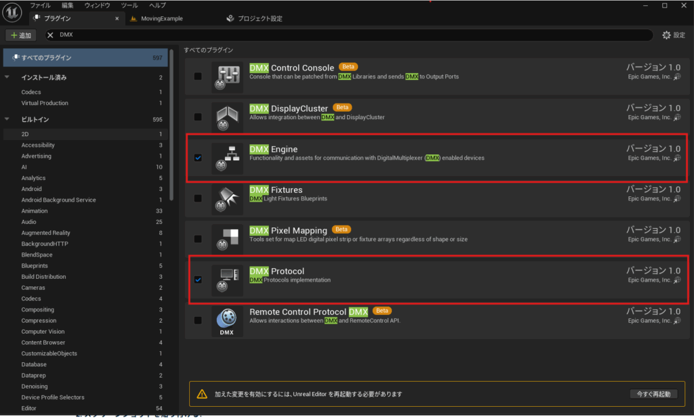Open the ヘルプ menu

(x=157, y=5)
